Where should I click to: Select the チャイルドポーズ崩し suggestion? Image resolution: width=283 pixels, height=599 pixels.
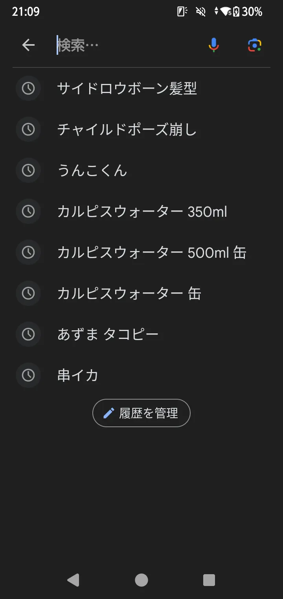click(127, 130)
